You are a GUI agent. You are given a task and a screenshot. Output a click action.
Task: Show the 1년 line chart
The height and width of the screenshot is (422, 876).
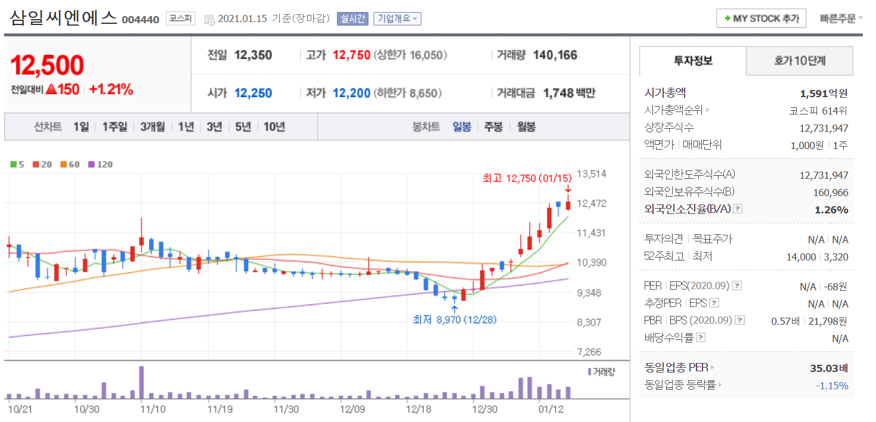pos(186,126)
